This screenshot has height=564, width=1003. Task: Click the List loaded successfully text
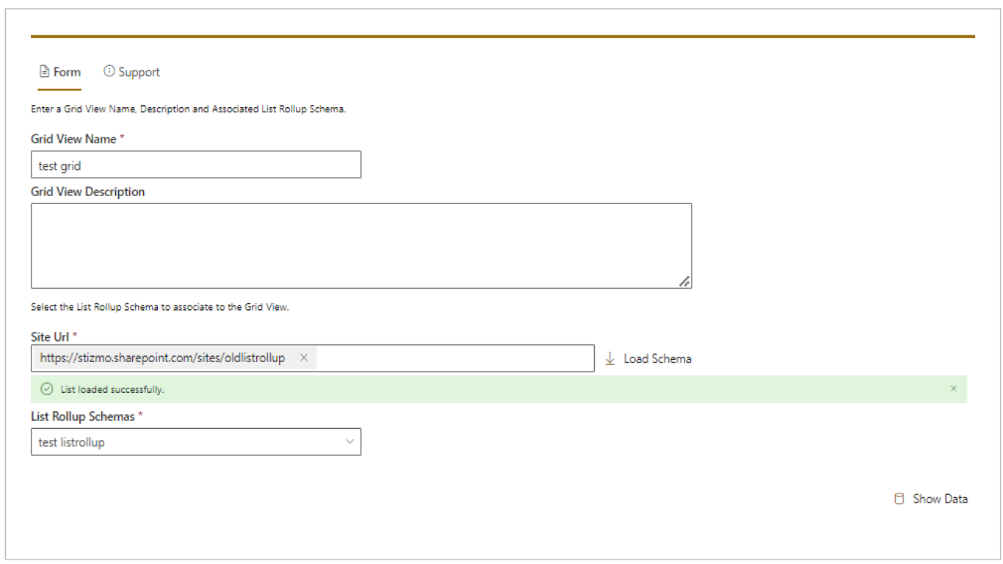(x=112, y=389)
